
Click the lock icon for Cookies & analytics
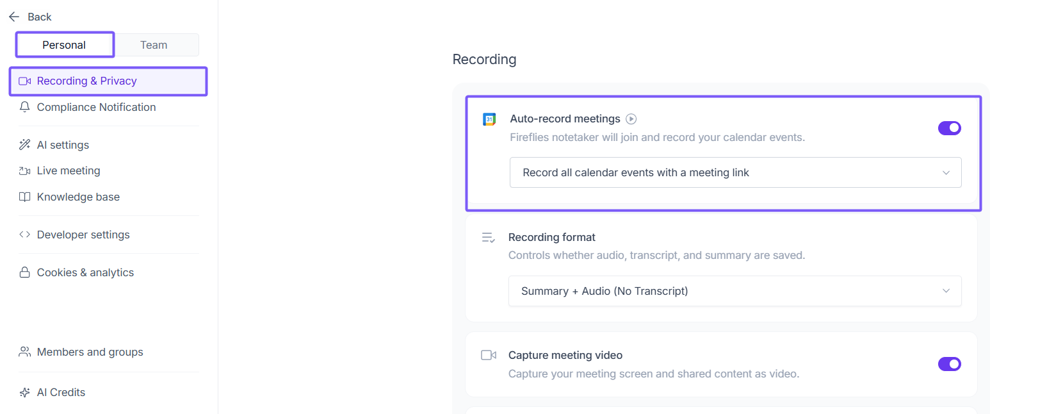point(25,272)
